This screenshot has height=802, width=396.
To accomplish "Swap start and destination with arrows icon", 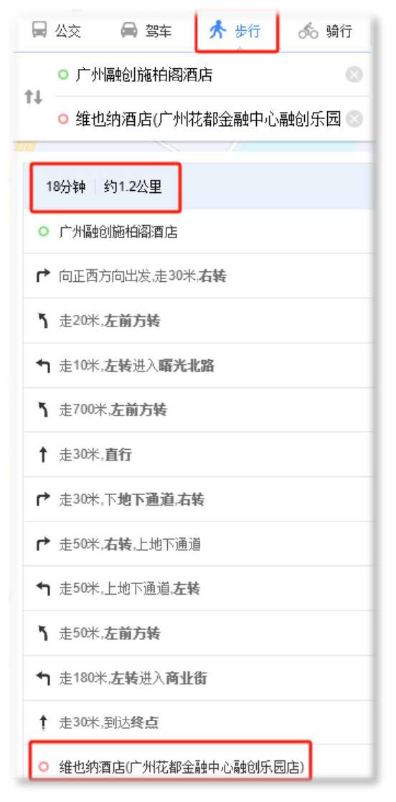I will (33, 97).
